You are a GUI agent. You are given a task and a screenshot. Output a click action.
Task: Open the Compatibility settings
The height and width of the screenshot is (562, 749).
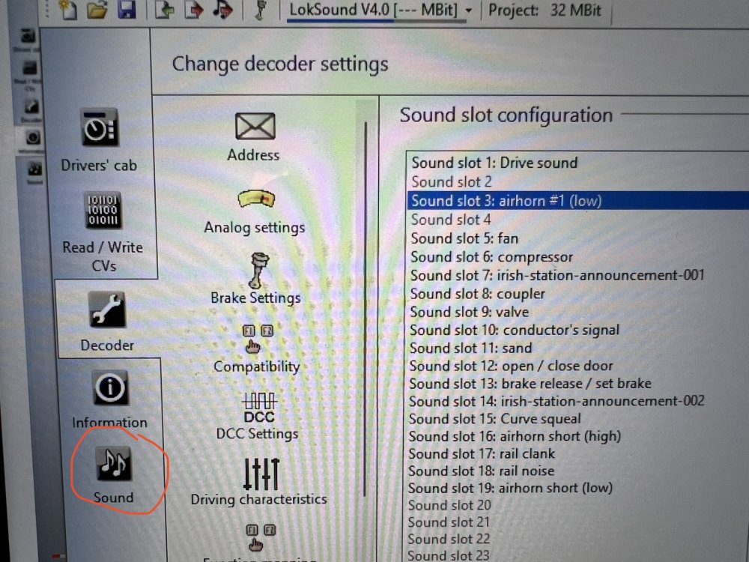click(x=257, y=348)
